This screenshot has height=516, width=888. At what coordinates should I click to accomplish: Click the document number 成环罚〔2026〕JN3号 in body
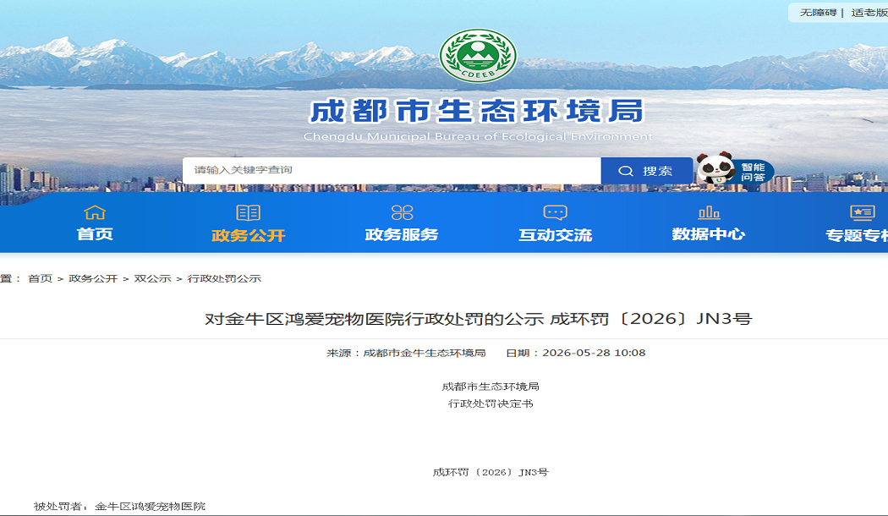tap(491, 472)
